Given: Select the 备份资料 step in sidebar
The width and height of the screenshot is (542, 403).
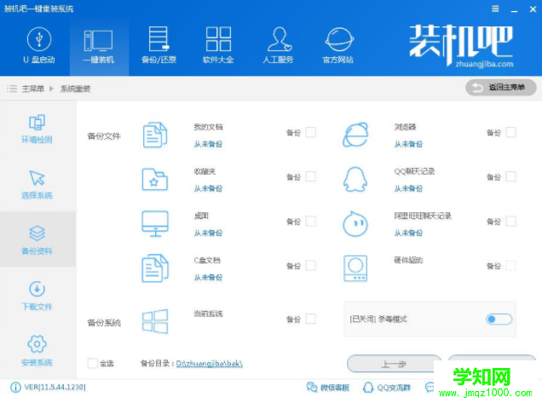Looking at the screenshot, I should [37, 240].
